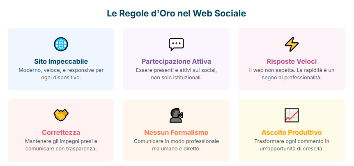Click the speech bubble icon
The width and height of the screenshot is (354, 166).
[x=176, y=44]
